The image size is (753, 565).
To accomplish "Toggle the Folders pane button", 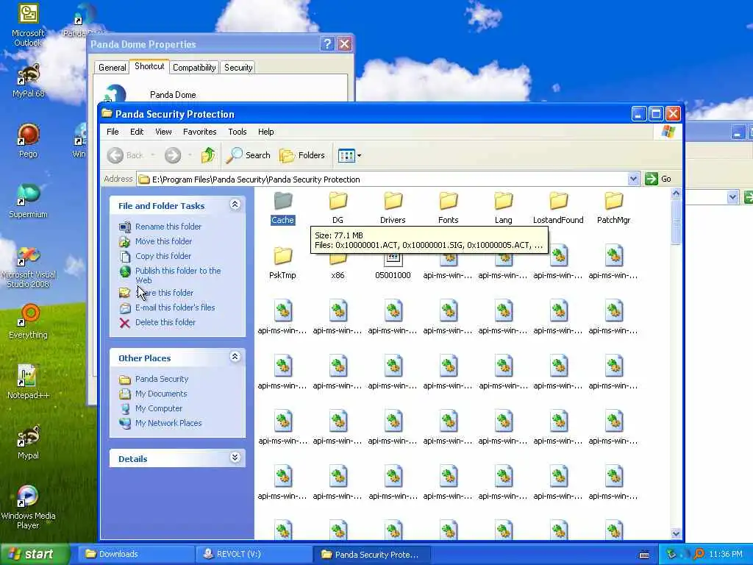I will click(x=302, y=155).
